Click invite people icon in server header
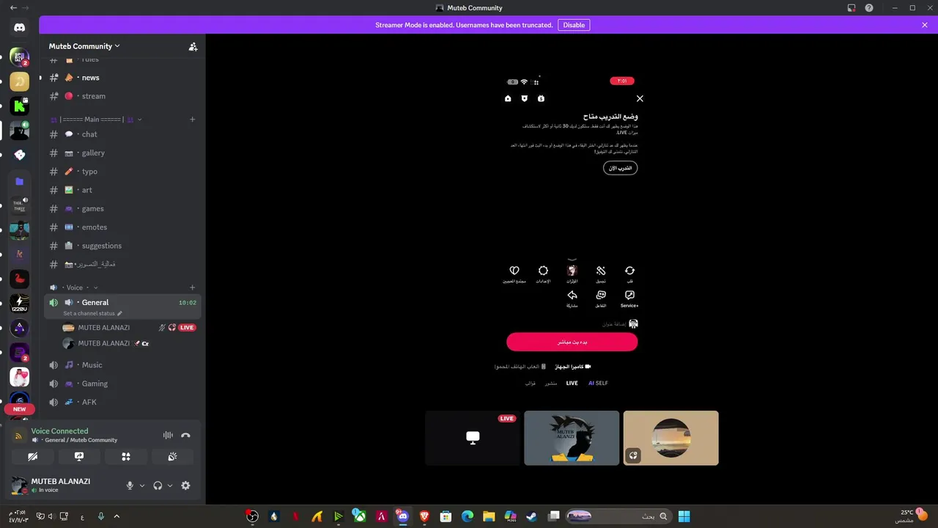Viewport: 938px width, 528px height. [193, 46]
